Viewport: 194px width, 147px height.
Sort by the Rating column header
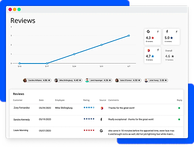[86, 100]
